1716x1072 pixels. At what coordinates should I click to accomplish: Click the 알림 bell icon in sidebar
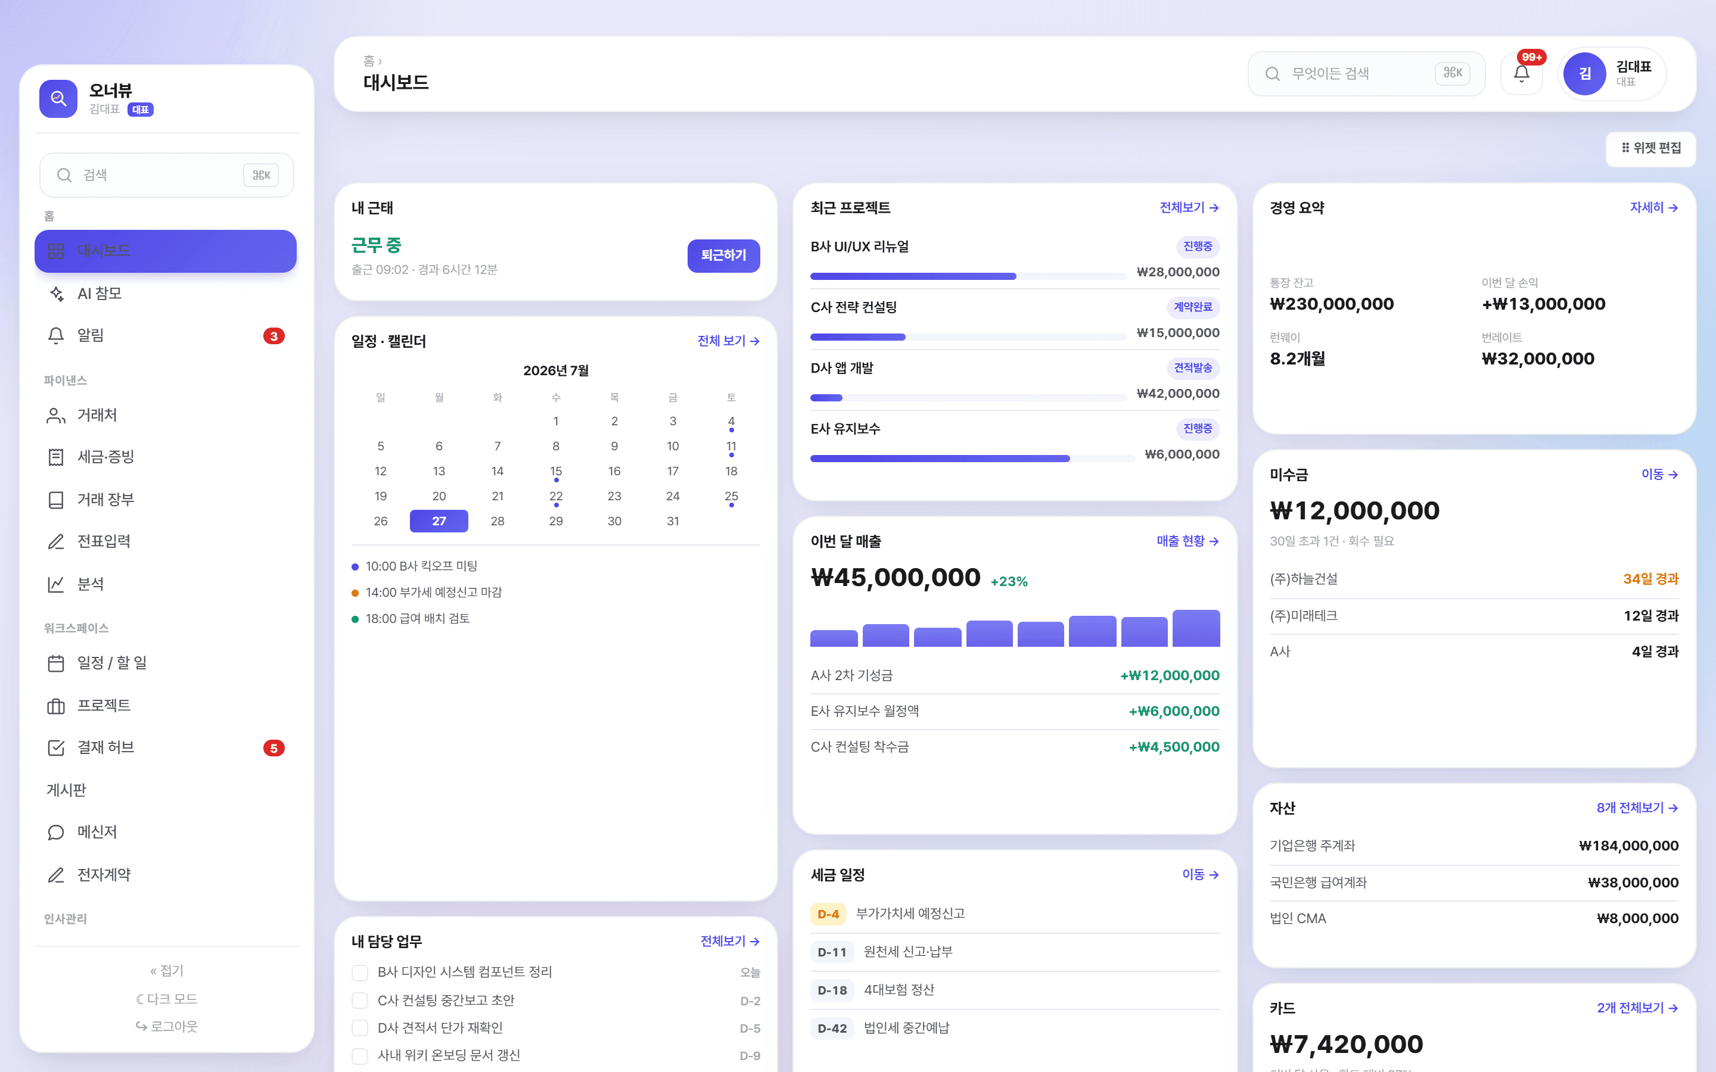click(x=56, y=335)
